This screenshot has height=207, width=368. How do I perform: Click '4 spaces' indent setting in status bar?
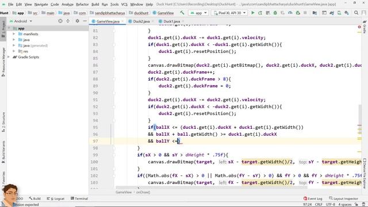coord(345,205)
